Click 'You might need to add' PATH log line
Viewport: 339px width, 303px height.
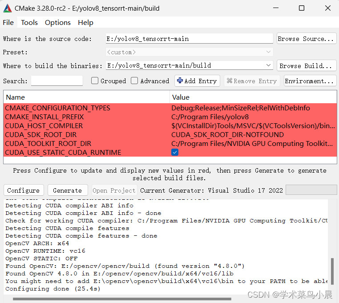[x=166, y=281]
